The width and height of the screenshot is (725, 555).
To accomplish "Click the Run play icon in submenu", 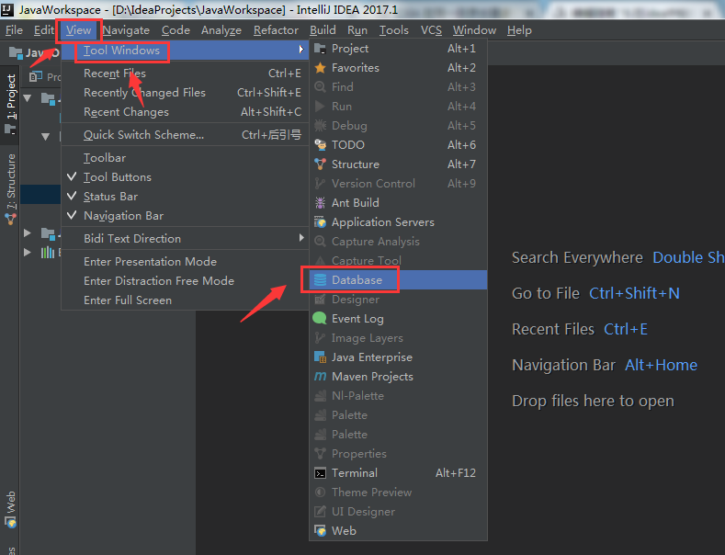I will click(x=320, y=107).
